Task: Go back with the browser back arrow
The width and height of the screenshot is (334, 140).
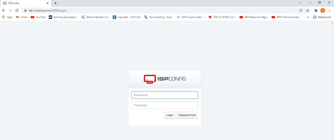Action: pos(3,10)
